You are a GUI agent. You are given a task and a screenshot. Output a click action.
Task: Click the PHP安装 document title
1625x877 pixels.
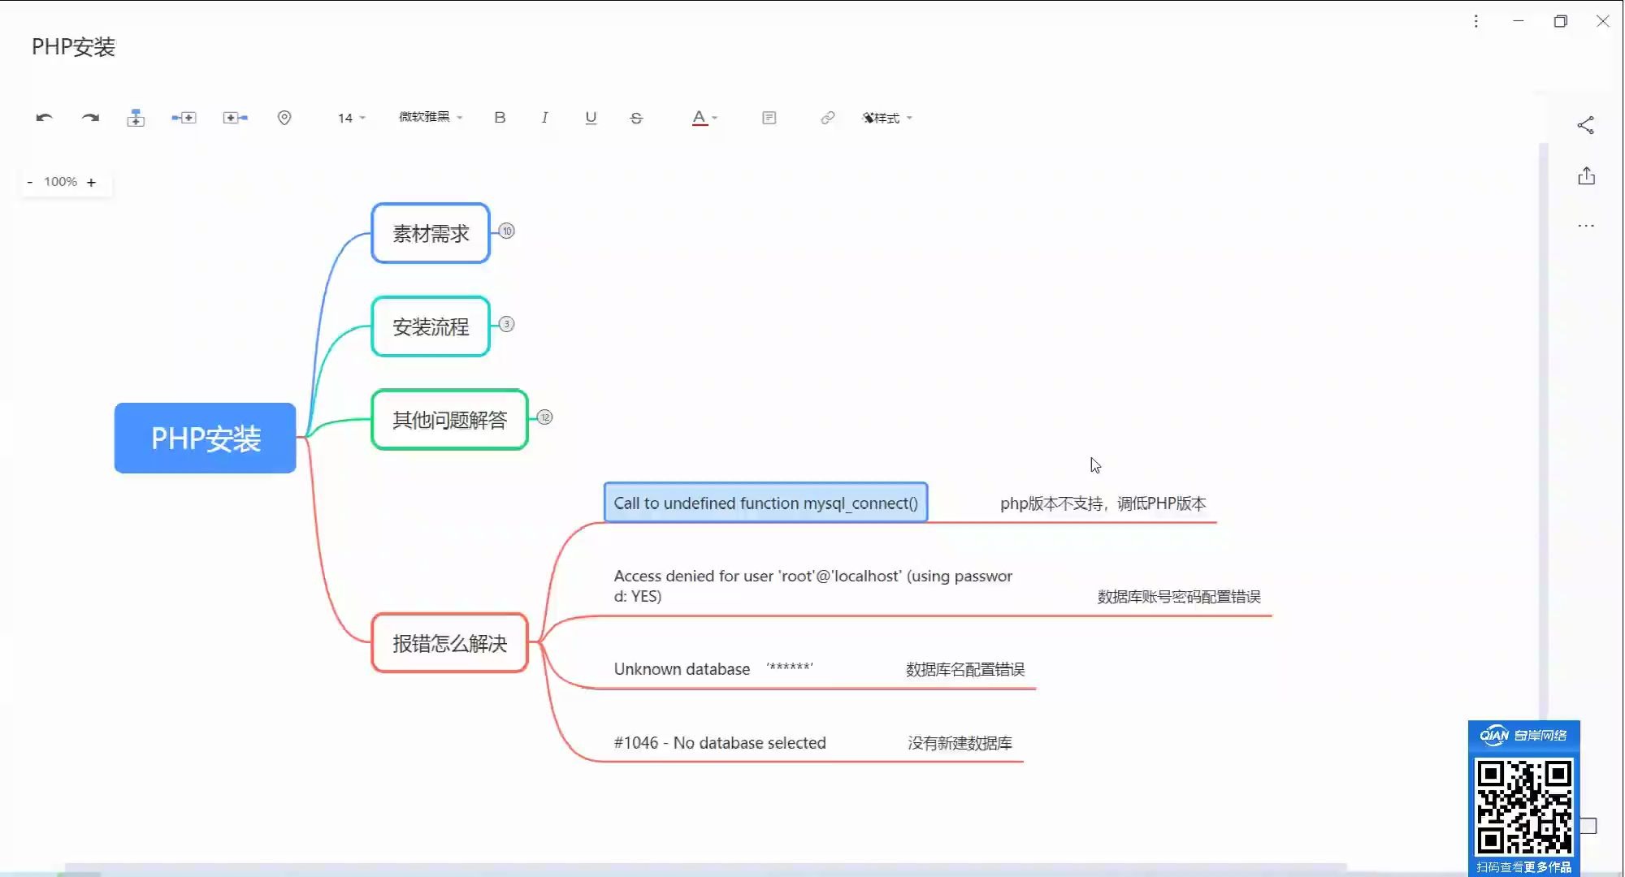pos(73,46)
